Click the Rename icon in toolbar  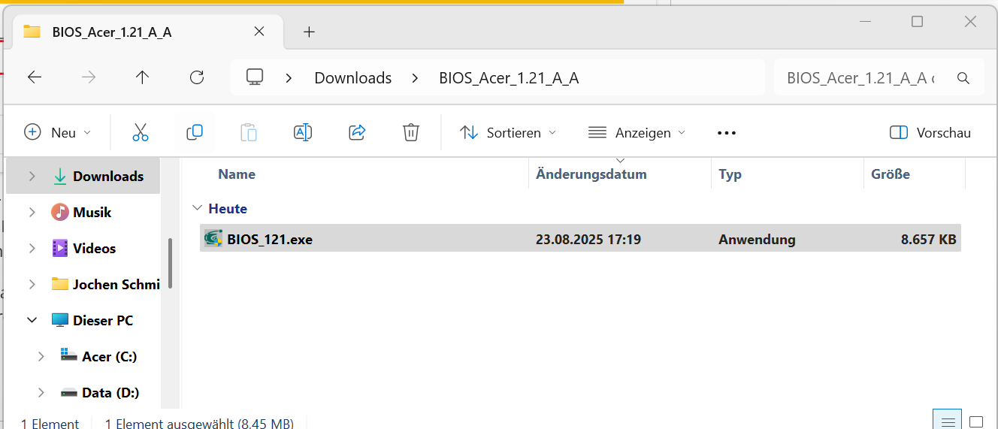(x=303, y=133)
